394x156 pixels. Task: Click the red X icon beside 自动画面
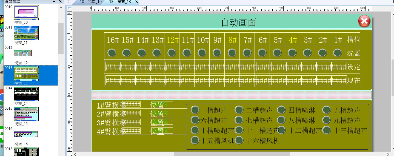(x=364, y=21)
